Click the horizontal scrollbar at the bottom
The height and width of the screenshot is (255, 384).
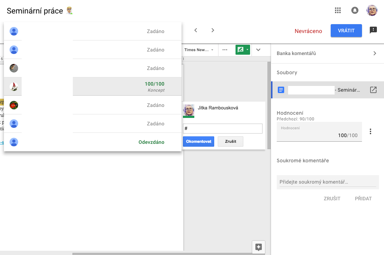(168, 254)
